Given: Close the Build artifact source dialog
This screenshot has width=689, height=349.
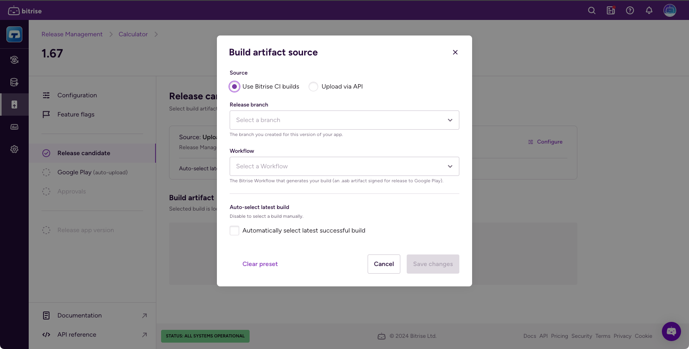Looking at the screenshot, I should point(455,52).
